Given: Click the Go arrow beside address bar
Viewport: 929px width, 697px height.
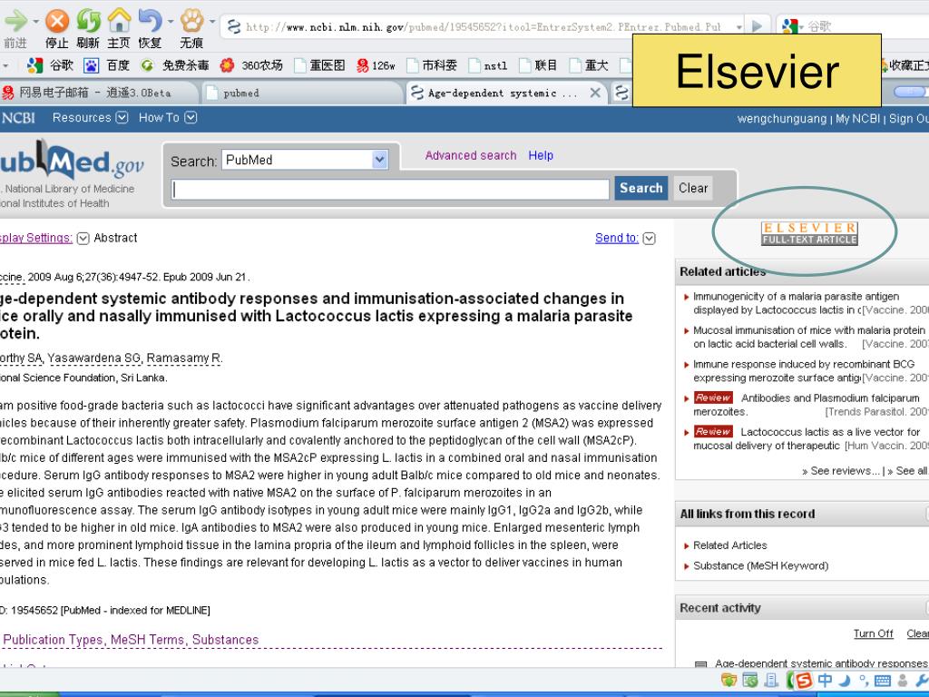Looking at the screenshot, I should [x=758, y=26].
